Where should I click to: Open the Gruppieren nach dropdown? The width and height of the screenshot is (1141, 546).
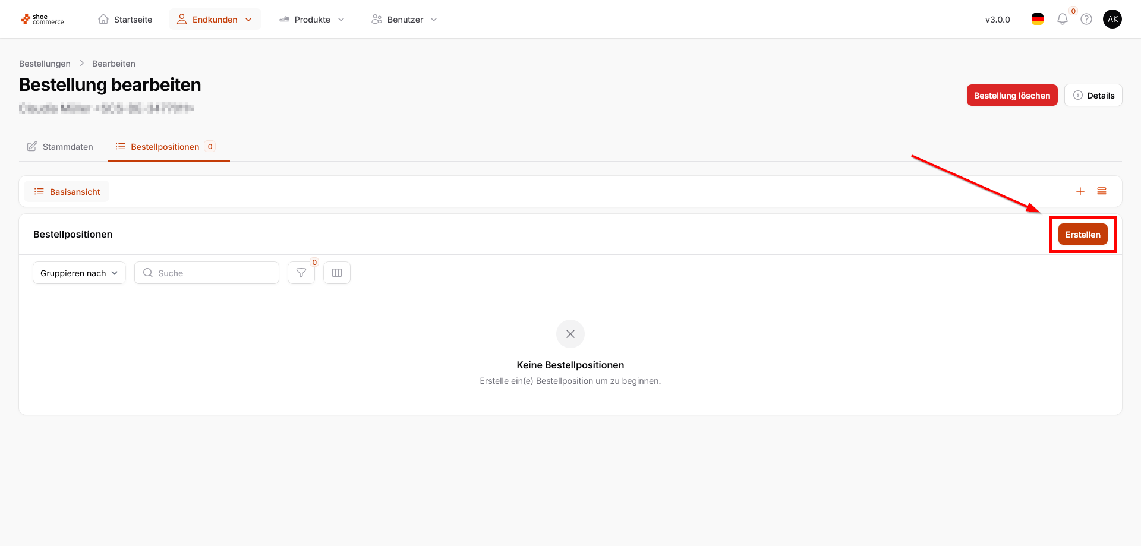(79, 273)
